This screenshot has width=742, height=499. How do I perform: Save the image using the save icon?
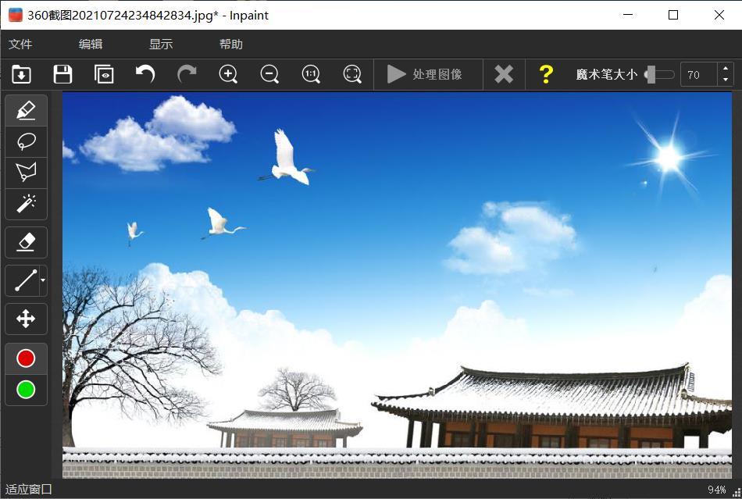coord(62,74)
